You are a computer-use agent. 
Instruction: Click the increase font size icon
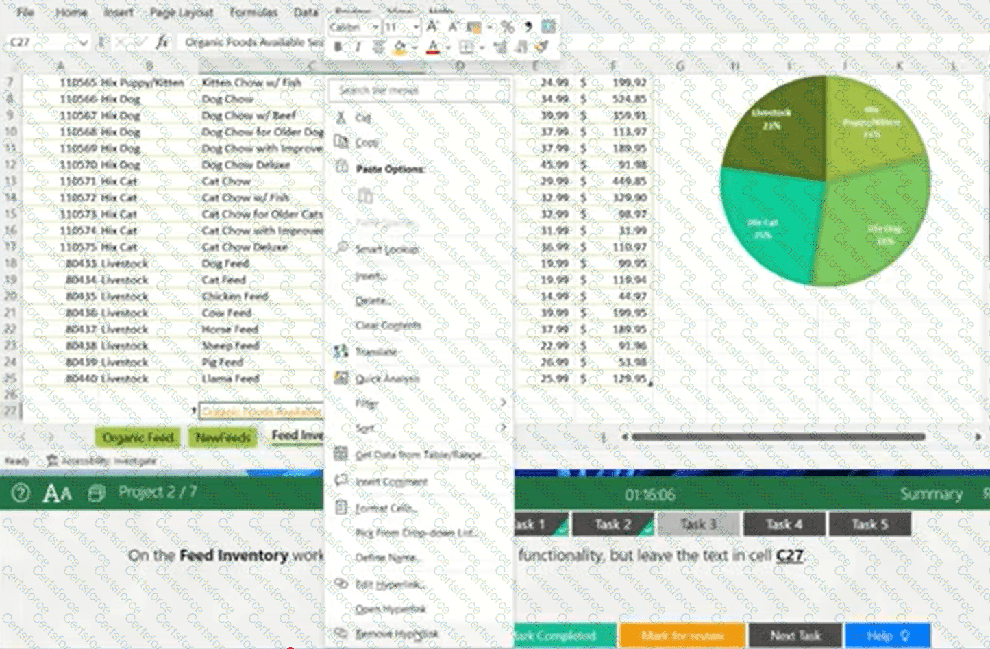coord(432,27)
